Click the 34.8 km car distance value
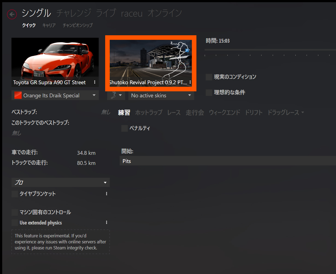The image size is (336, 274). [x=86, y=153]
